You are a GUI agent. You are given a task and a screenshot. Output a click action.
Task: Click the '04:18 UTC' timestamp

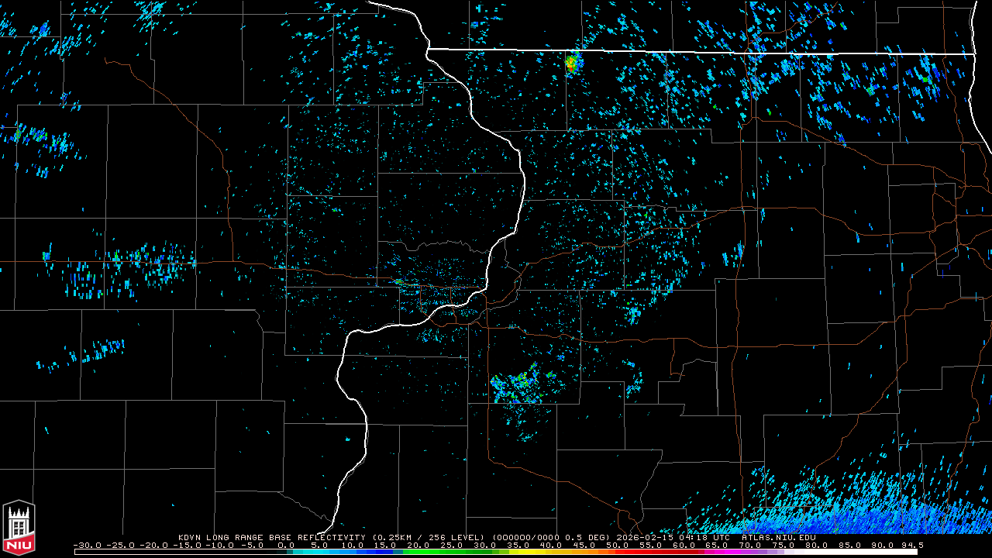[703, 537]
